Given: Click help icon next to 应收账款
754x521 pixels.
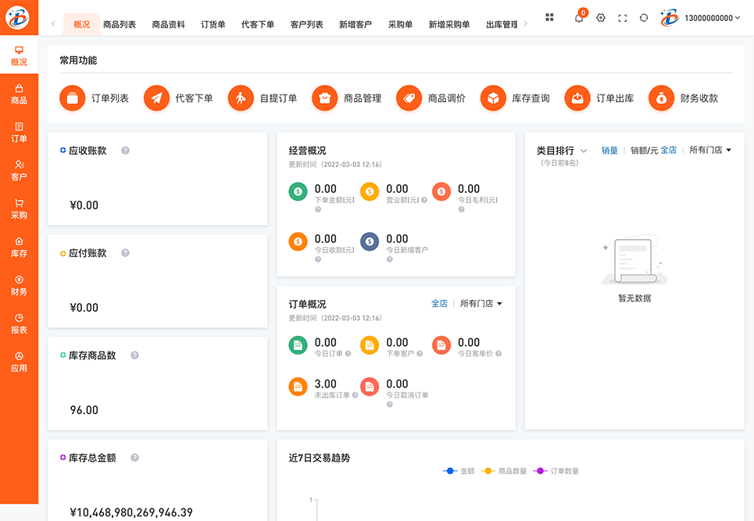Looking at the screenshot, I should [x=125, y=151].
